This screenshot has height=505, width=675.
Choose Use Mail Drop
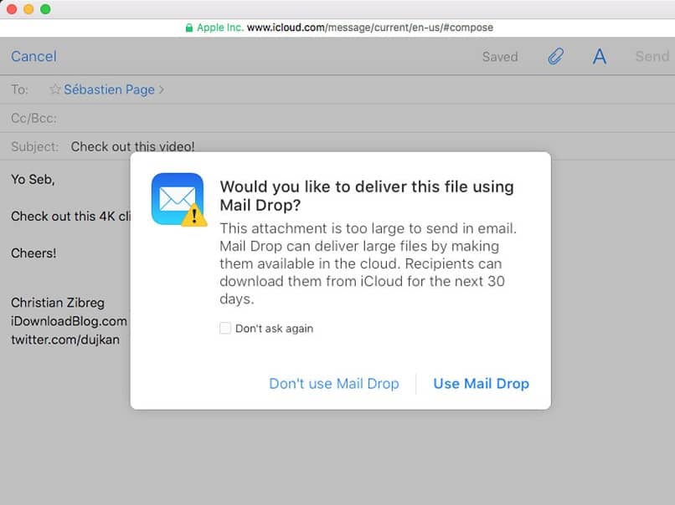481,384
